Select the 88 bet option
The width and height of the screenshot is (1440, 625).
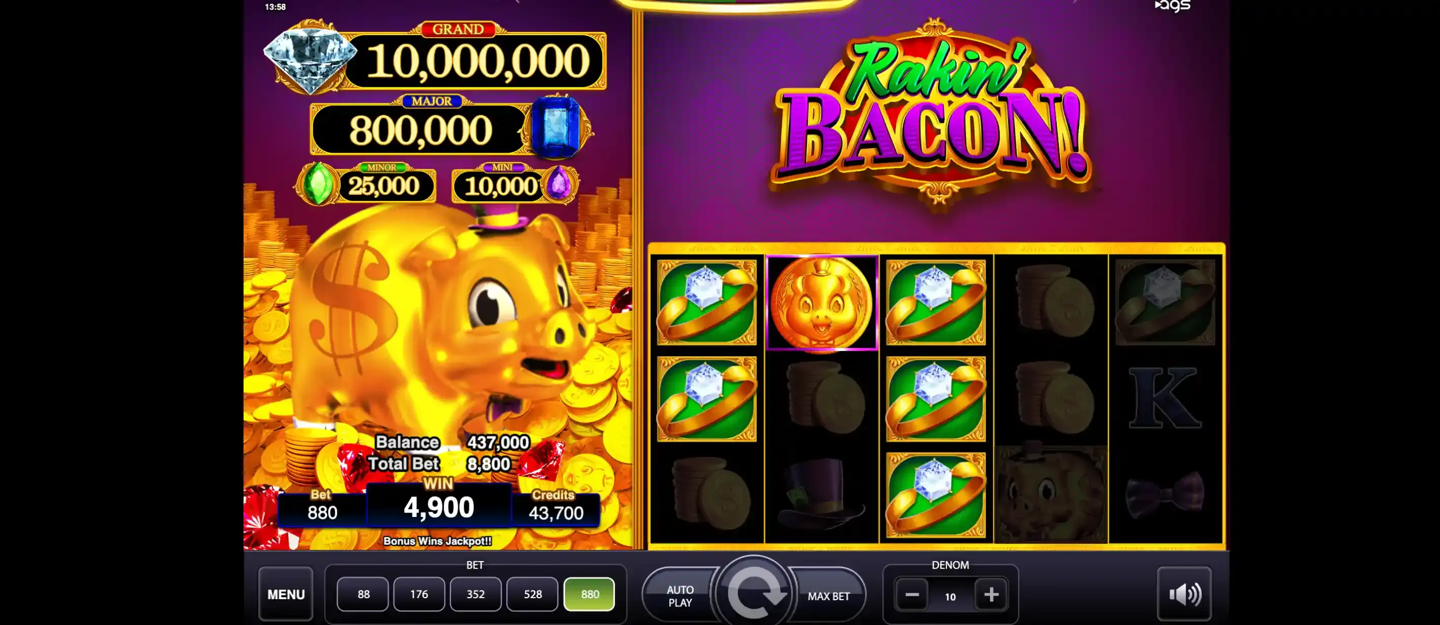click(363, 594)
